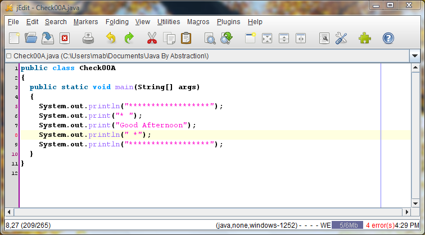
Task: Open a file using folder icon
Action: [31, 38]
